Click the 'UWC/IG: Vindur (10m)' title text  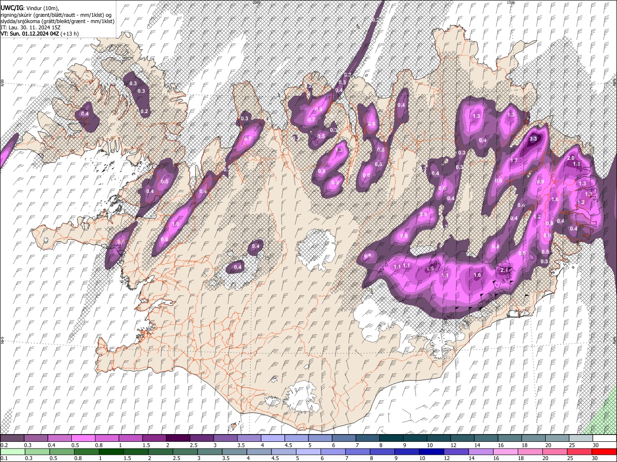(x=30, y=8)
